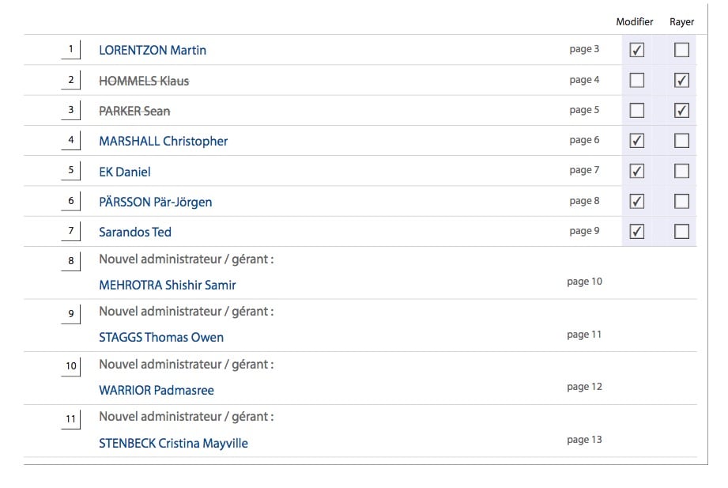The image size is (728, 488).
Task: Toggle Modifier checkbox for MARSHALL Christopher
Action: [637, 141]
